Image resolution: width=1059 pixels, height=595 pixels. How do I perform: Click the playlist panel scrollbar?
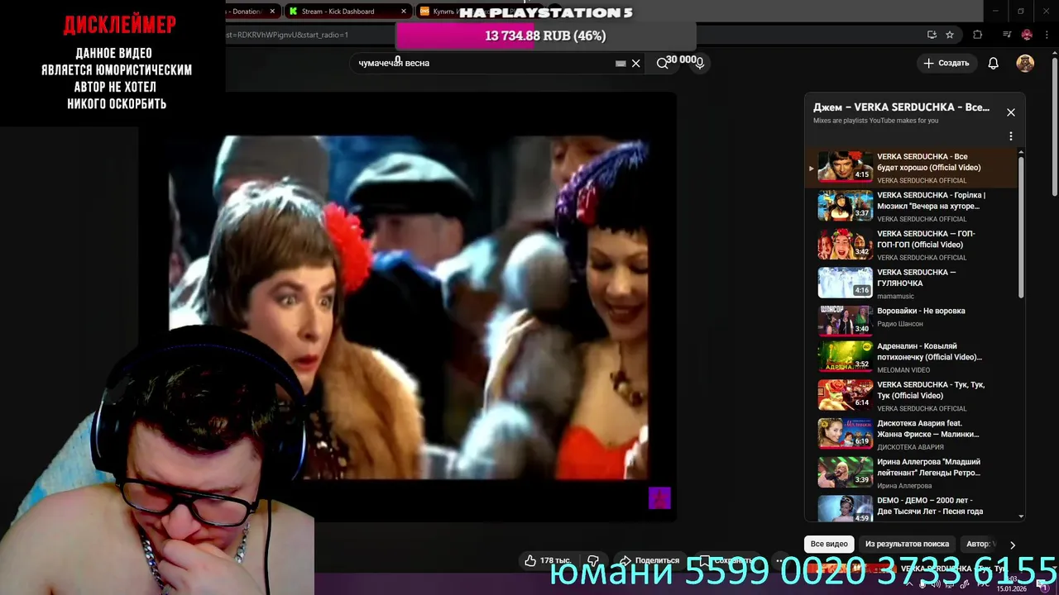pos(1021,226)
